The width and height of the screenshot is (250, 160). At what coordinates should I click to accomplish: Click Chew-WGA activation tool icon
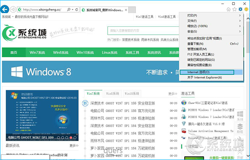tap(184, 103)
